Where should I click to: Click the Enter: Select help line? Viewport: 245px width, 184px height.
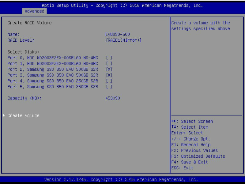(x=187, y=133)
